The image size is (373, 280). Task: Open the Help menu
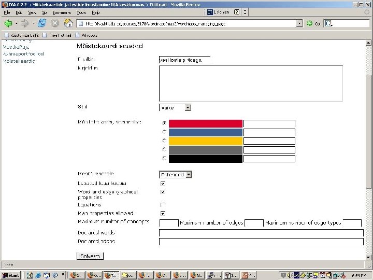96,12
